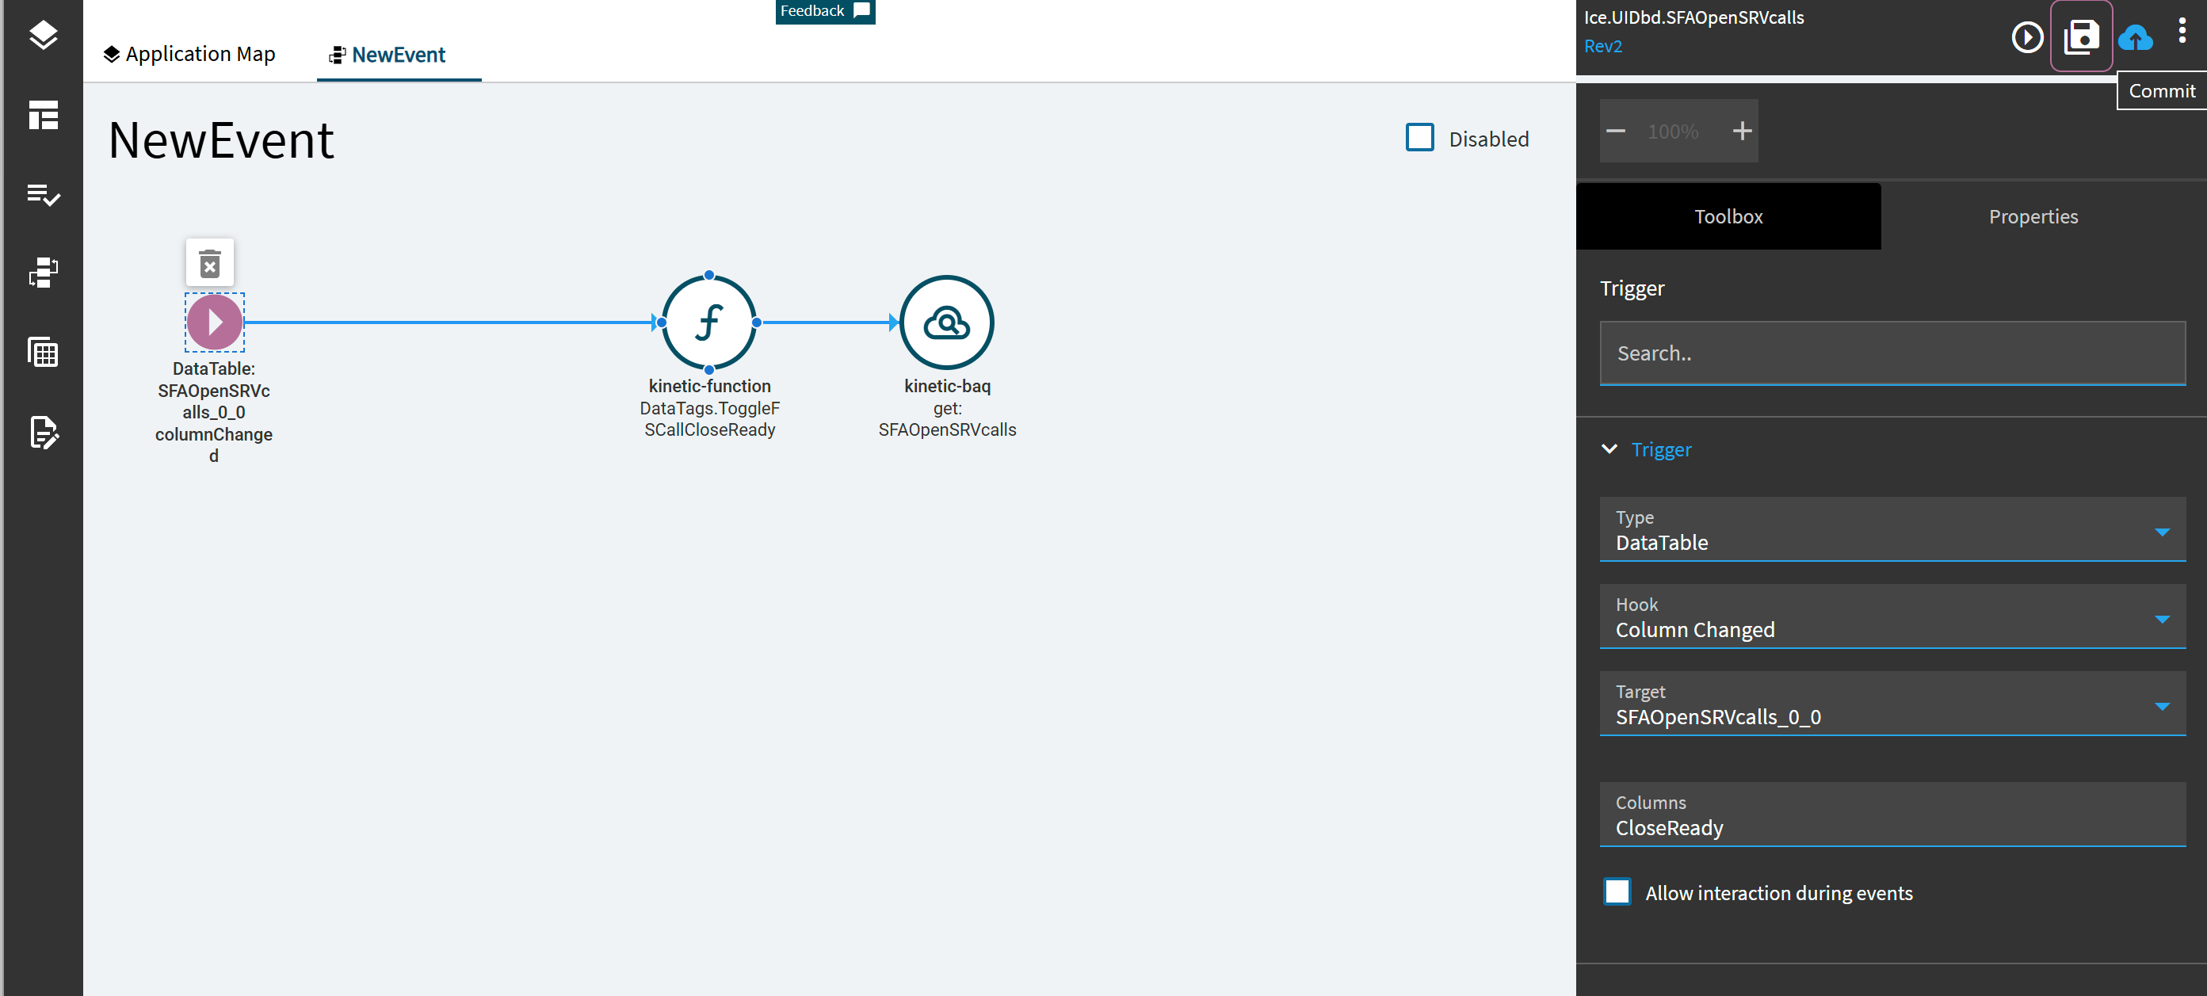Switch to Application Map tab
The image size is (2207, 996).
[x=189, y=54]
